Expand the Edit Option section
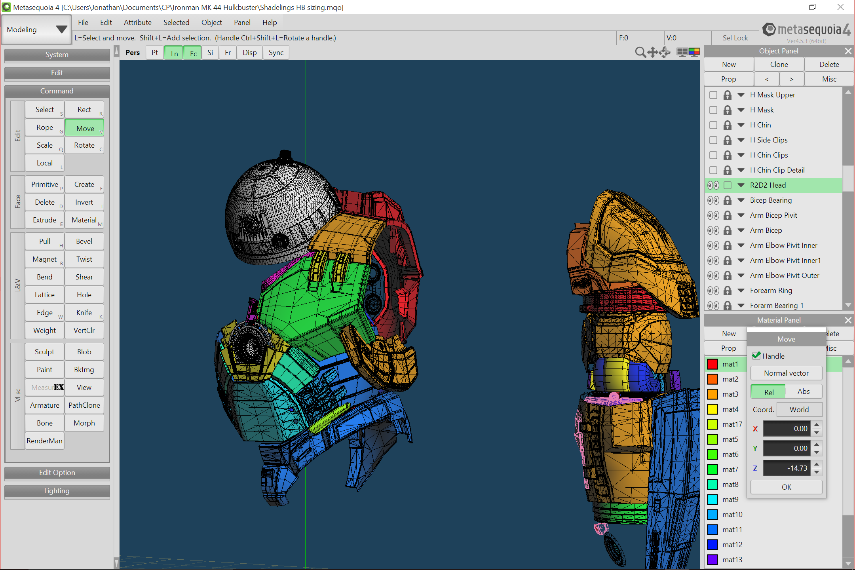 57,473
